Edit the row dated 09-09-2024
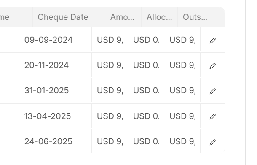 click(x=213, y=41)
